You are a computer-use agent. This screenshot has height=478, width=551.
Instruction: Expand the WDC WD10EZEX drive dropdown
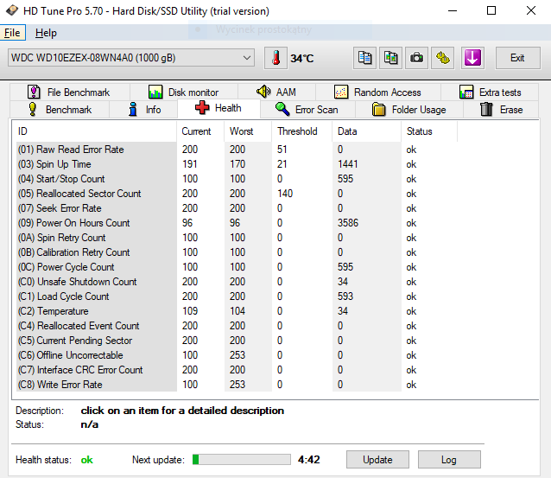click(x=131, y=58)
